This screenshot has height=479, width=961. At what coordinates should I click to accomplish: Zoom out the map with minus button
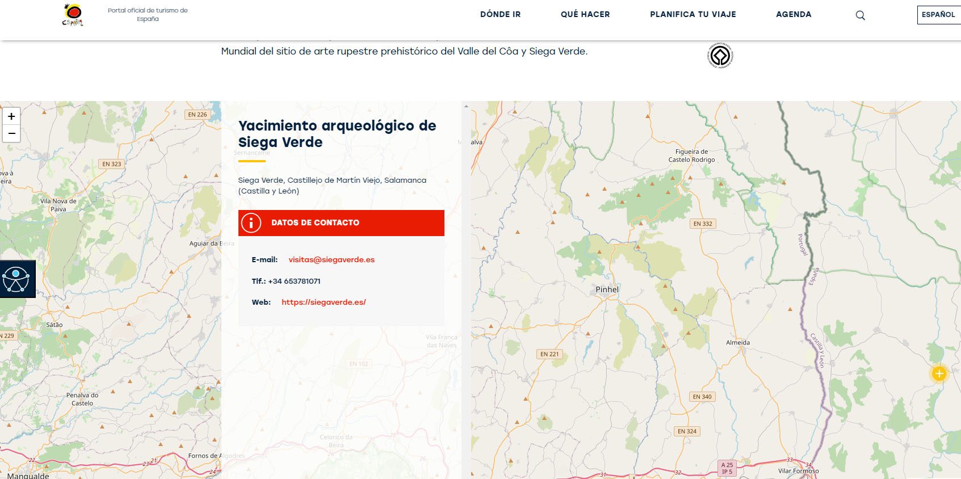click(x=11, y=133)
